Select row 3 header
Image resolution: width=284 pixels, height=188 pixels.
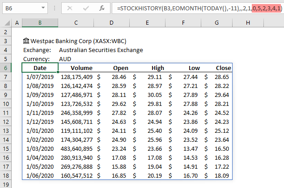6,41
